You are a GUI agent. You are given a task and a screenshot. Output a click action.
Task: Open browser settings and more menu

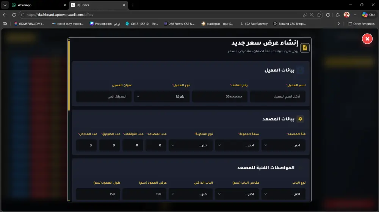pos(356,15)
